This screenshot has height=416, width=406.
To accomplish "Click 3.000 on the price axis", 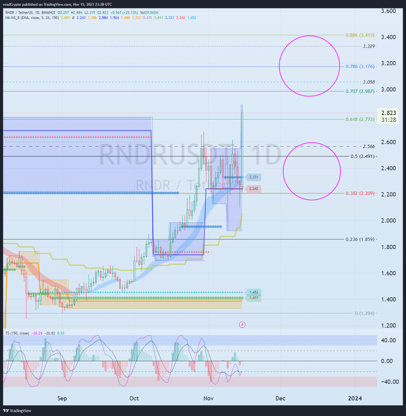I will click(388, 89).
